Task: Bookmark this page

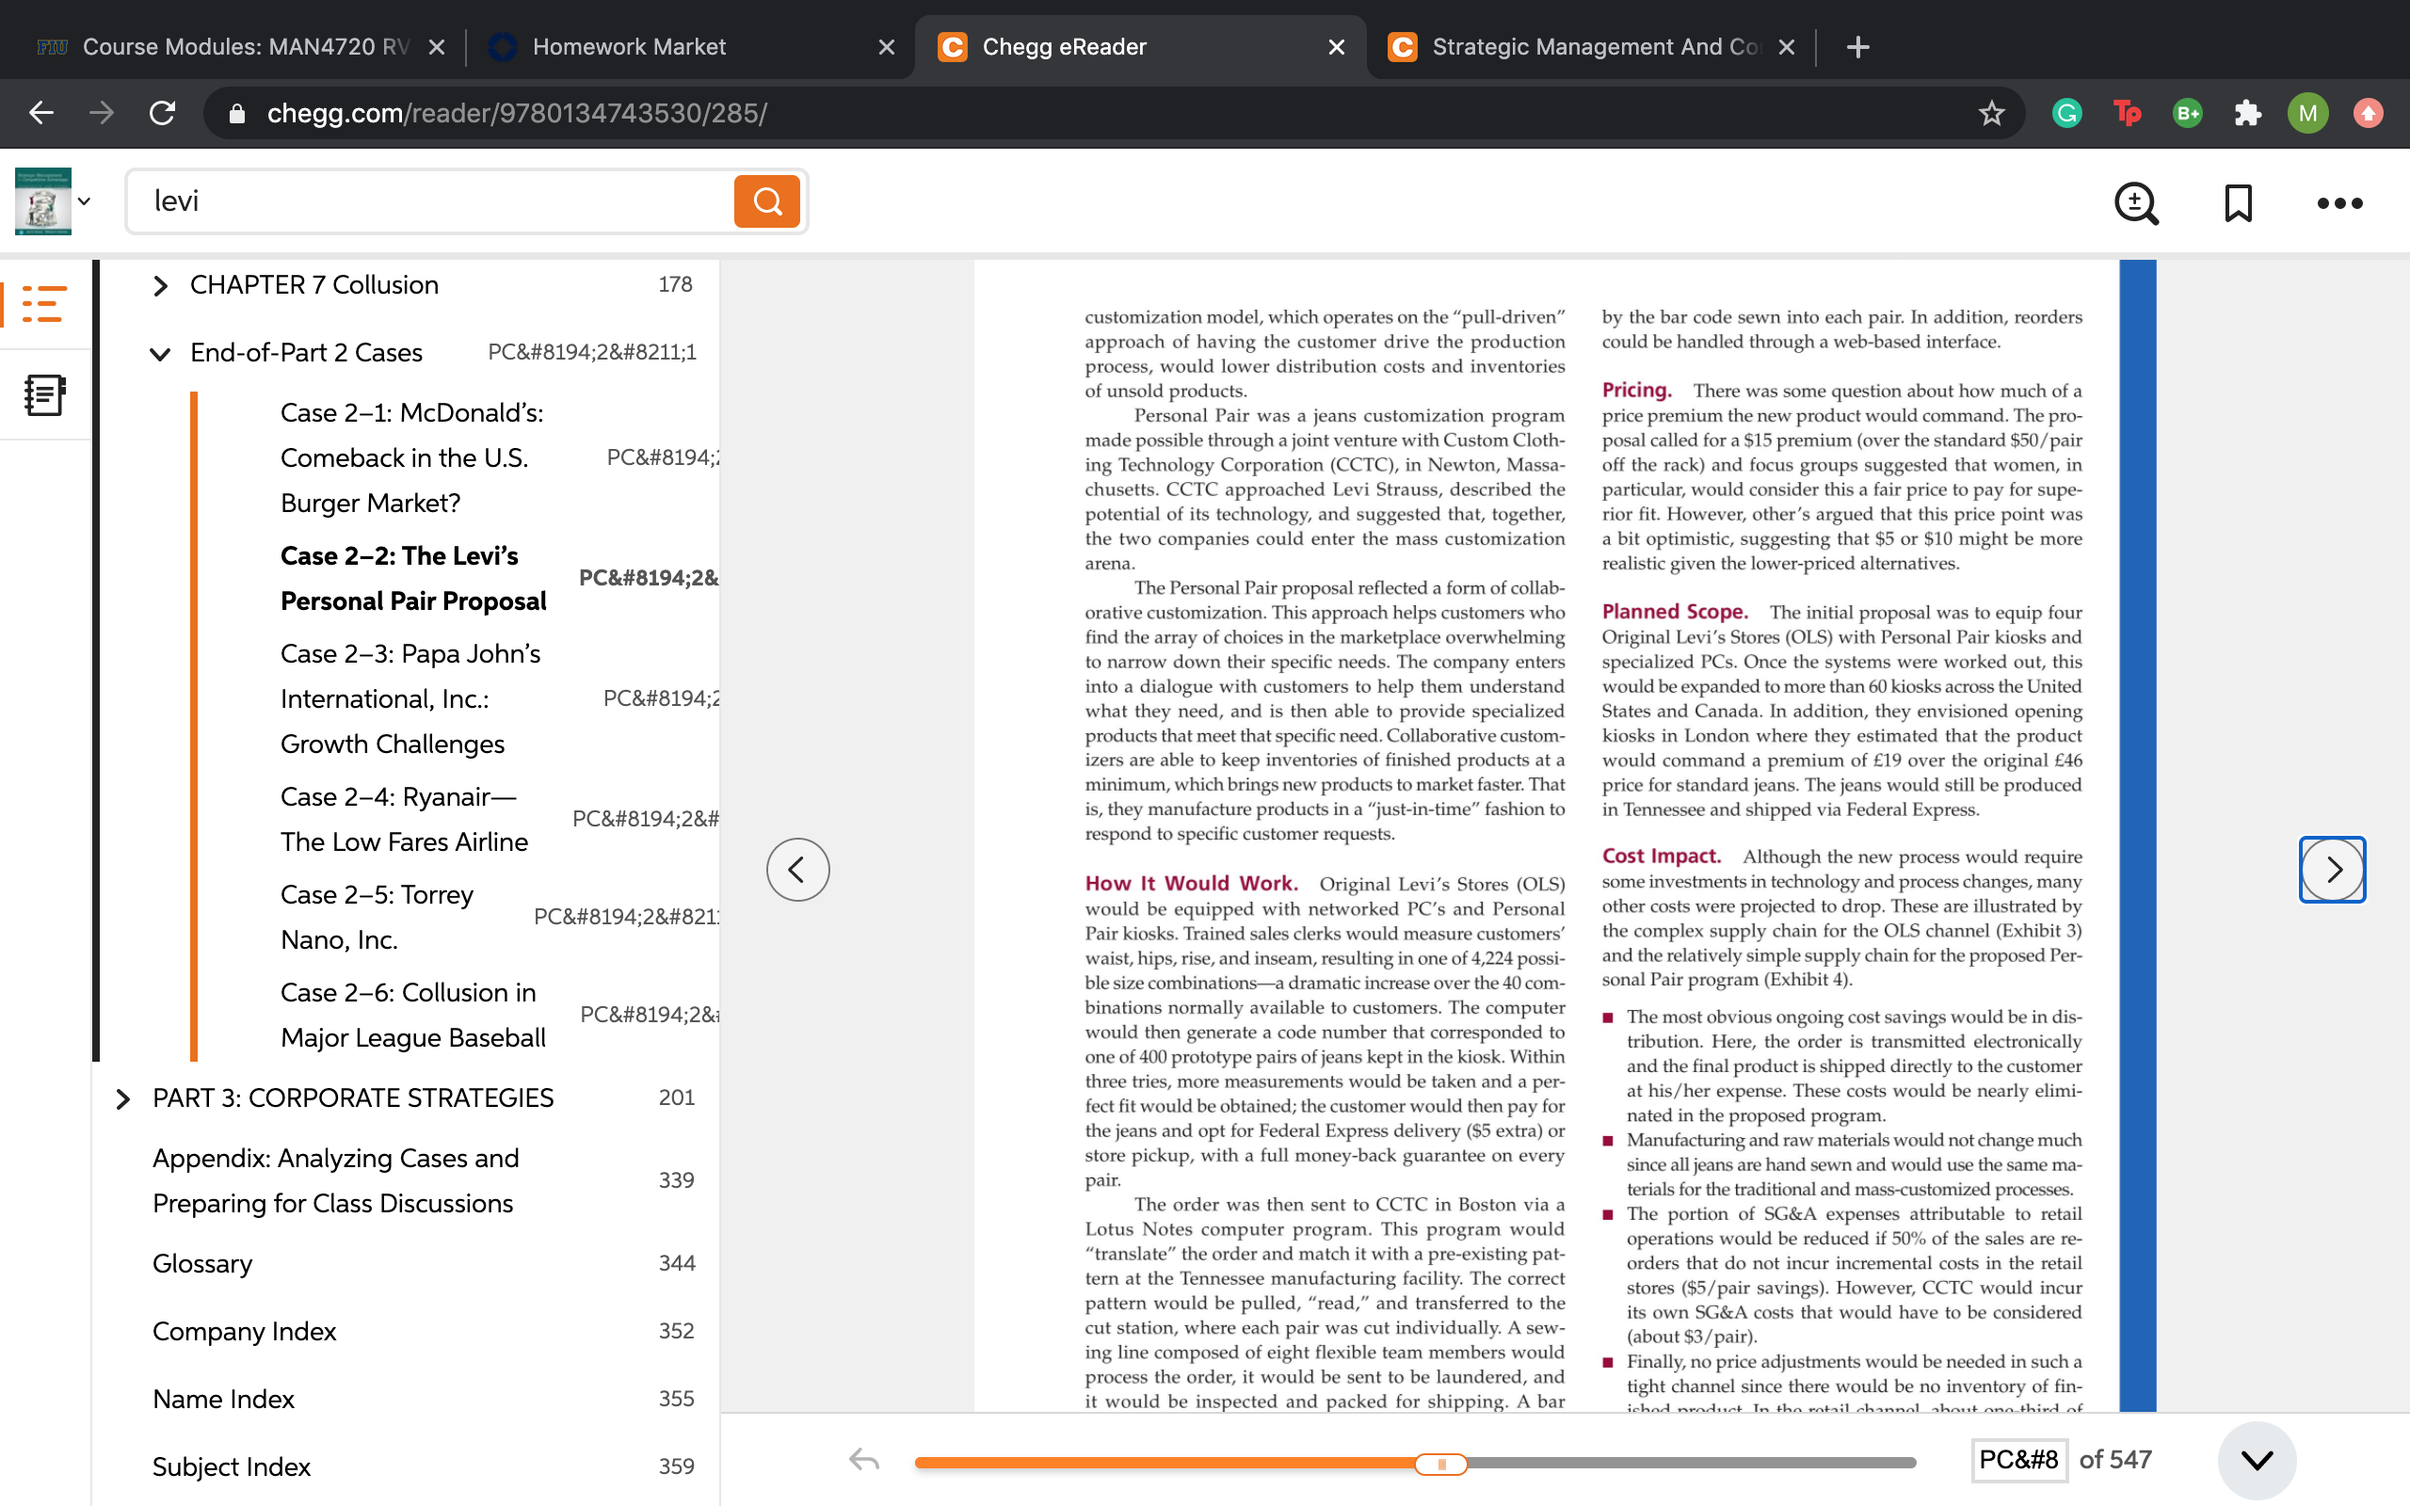Action: click(2238, 203)
